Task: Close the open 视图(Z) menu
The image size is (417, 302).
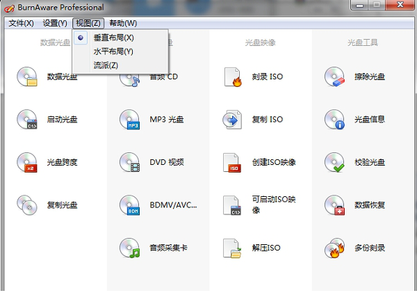Action: click(88, 23)
